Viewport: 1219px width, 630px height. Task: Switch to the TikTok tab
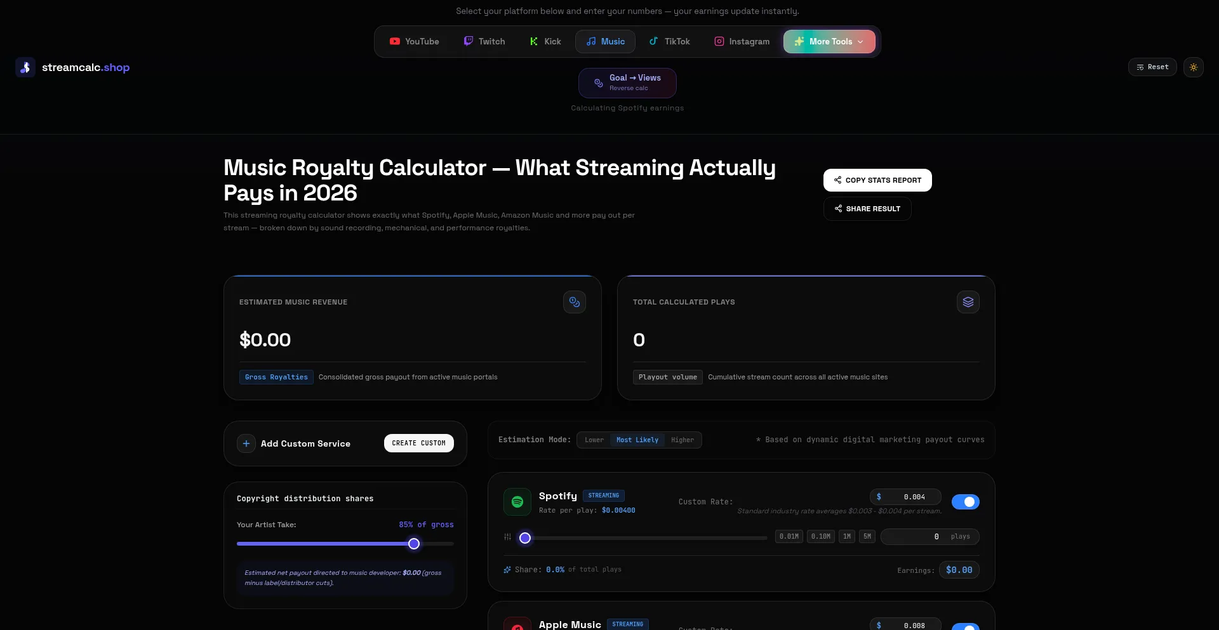click(669, 41)
